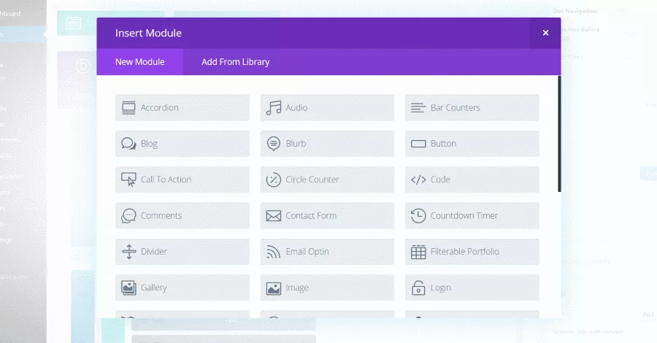Image resolution: width=657 pixels, height=343 pixels.
Task: Choose the Bar Counters icon
Action: click(x=418, y=107)
